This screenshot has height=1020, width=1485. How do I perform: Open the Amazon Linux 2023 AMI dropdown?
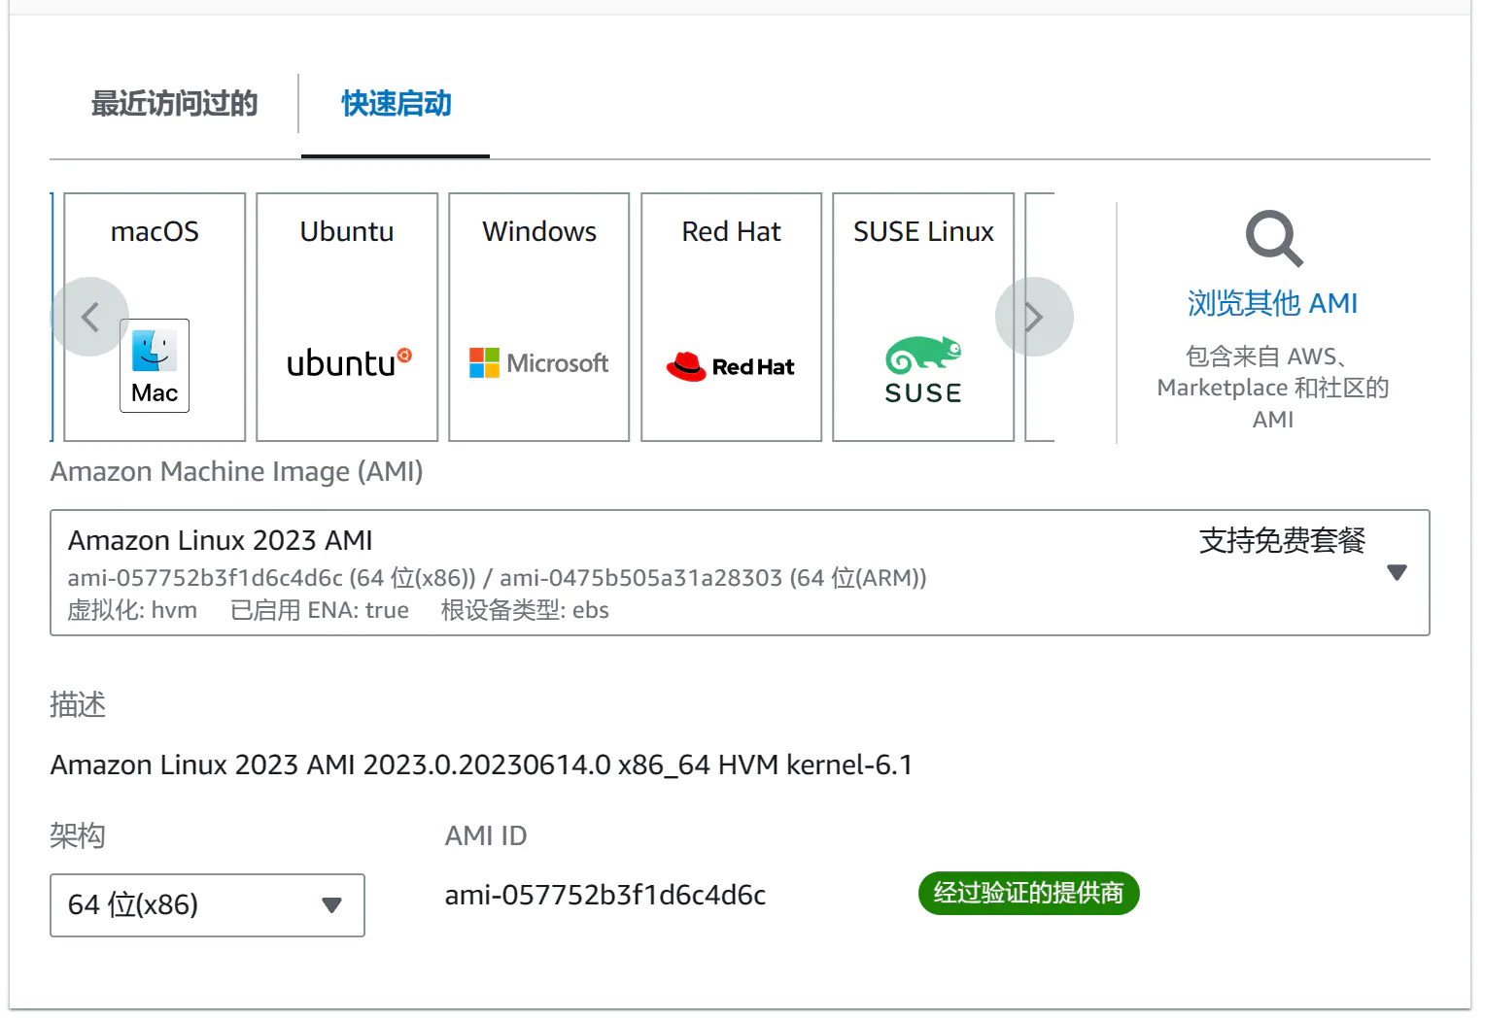click(x=740, y=573)
